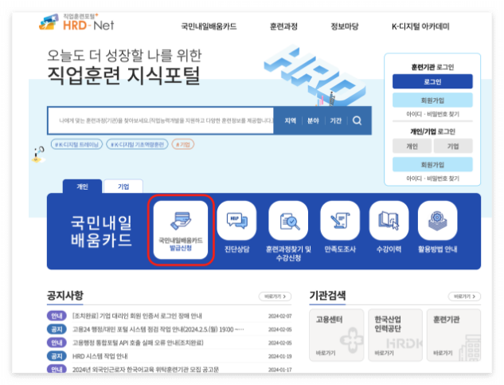Open the 기간 search filter
The height and width of the screenshot is (385, 504).
(335, 120)
